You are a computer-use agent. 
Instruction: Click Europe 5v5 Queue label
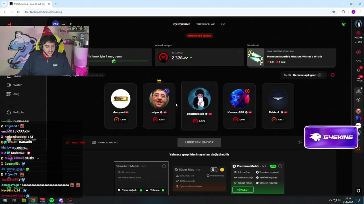click(199, 36)
